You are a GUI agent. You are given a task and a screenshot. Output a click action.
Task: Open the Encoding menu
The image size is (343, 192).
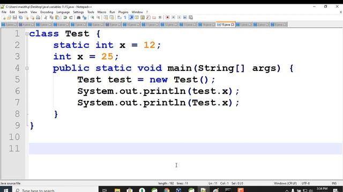coord(47,12)
